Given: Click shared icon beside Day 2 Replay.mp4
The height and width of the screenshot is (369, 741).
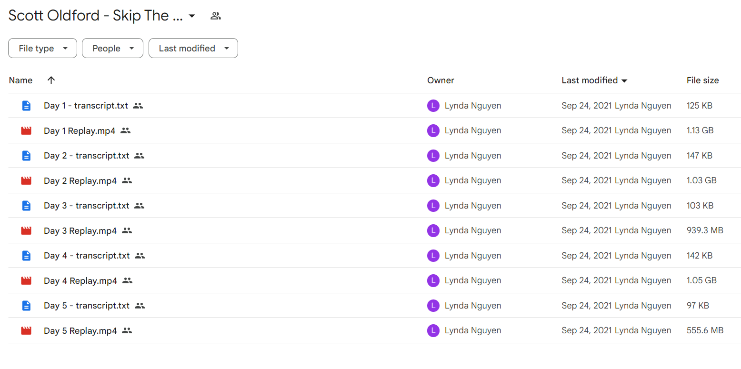Looking at the screenshot, I should pos(127,180).
